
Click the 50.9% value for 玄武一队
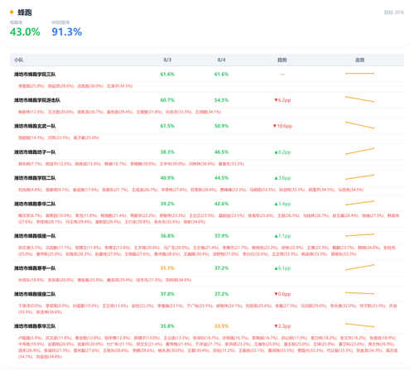tap(221, 126)
